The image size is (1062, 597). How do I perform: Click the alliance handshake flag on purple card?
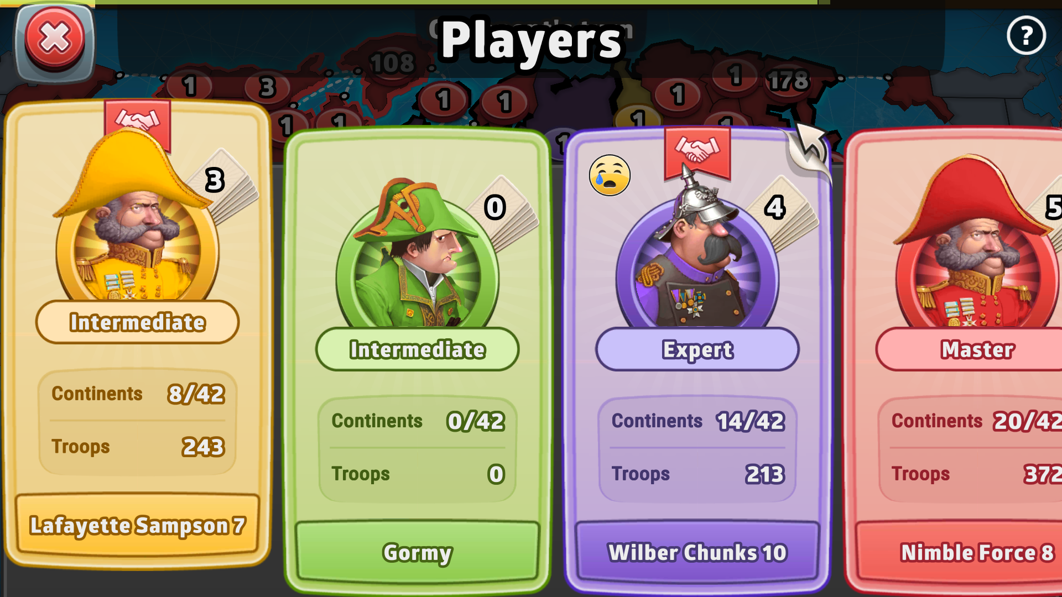(697, 150)
